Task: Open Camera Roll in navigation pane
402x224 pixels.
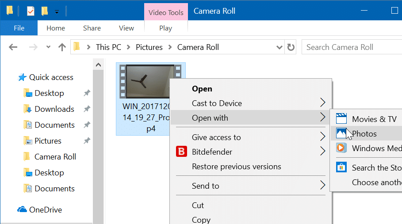Action: coord(55,157)
